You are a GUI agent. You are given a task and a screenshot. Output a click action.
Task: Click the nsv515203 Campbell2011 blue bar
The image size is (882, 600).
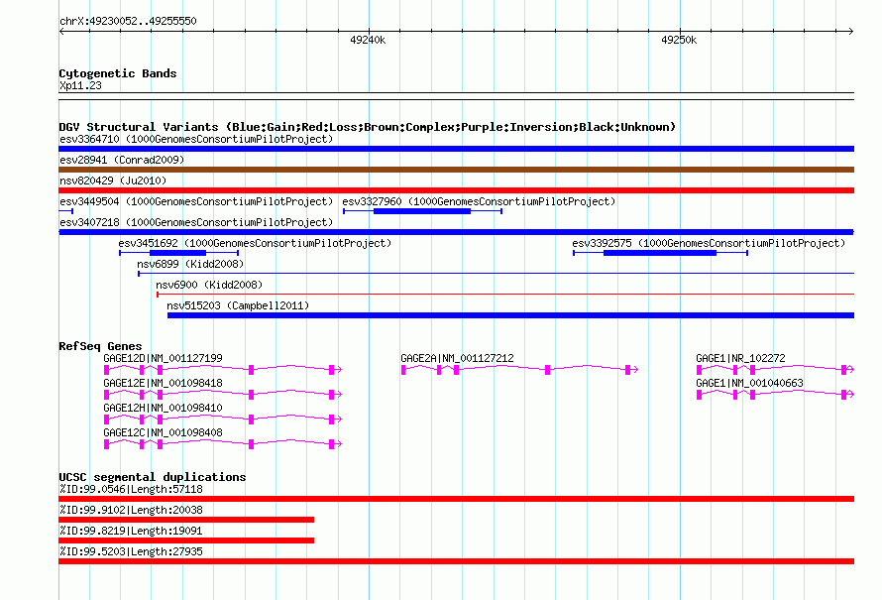click(510, 315)
